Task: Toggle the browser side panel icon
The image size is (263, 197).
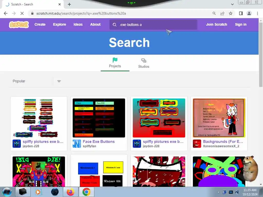Action: tap(241, 13)
